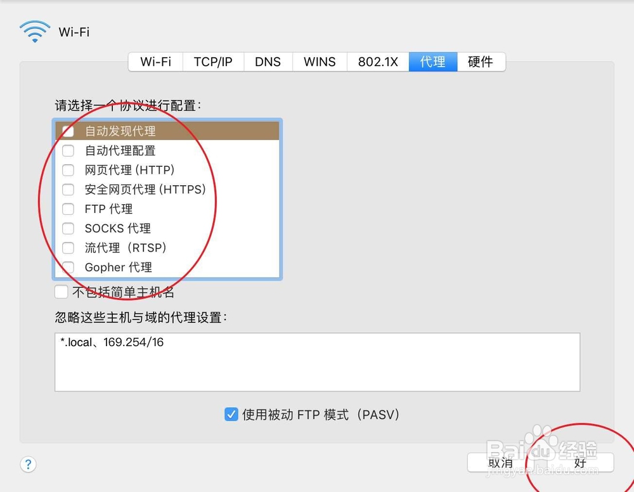The height and width of the screenshot is (492, 634).
Task: Enable 不包括简单主机名
Action: coord(61,292)
